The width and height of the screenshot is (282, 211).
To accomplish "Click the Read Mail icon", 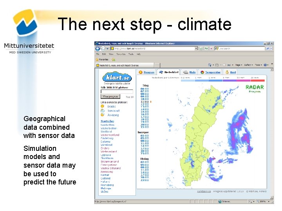I will [224, 65].
